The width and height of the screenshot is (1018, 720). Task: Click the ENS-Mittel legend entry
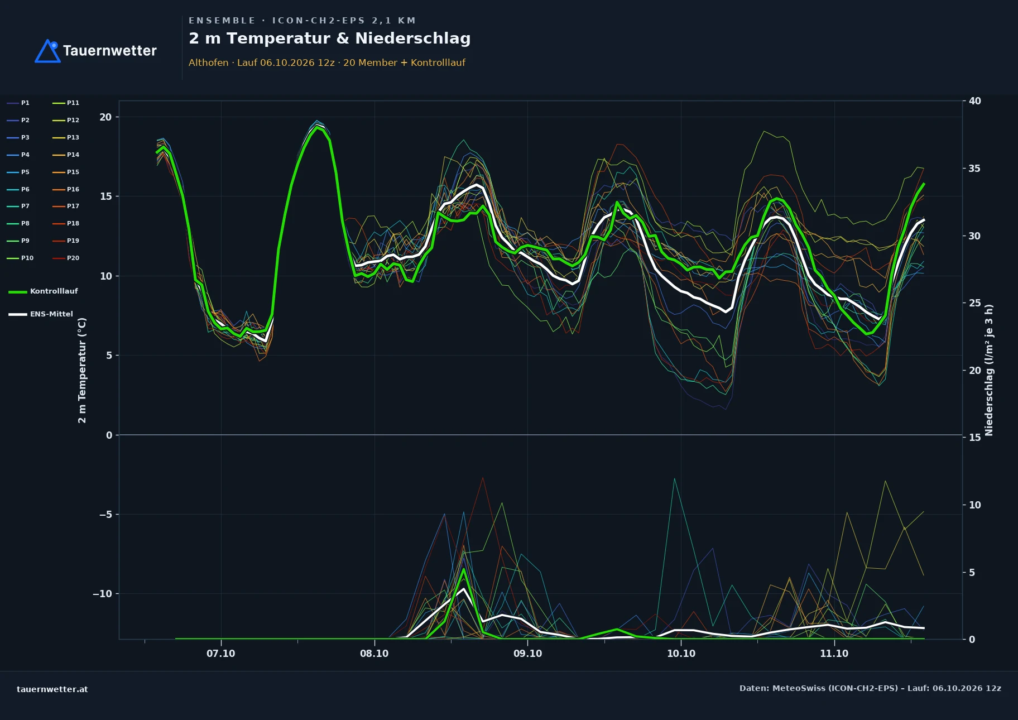coord(41,314)
